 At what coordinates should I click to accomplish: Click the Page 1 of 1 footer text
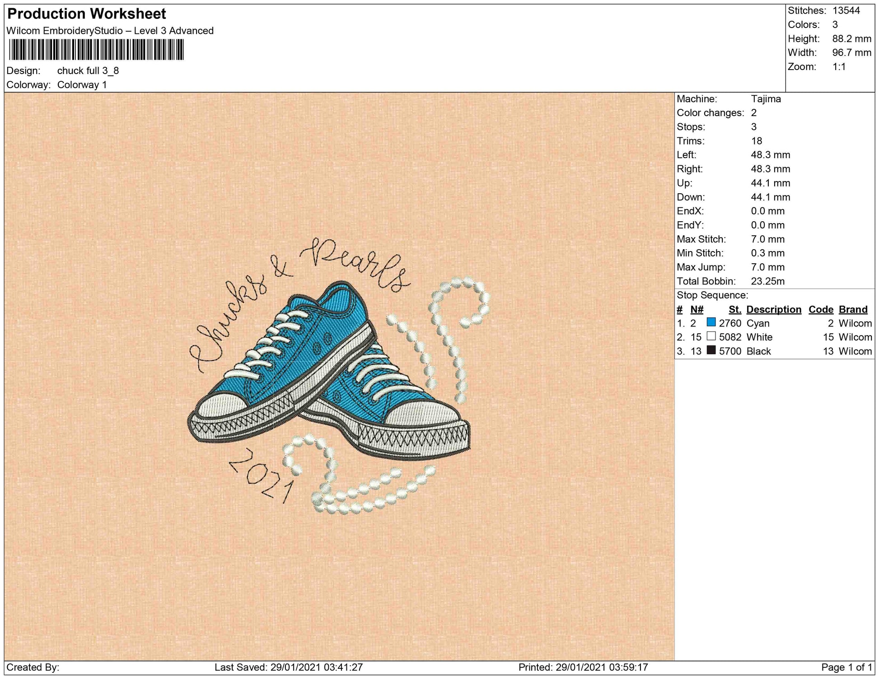click(846, 667)
